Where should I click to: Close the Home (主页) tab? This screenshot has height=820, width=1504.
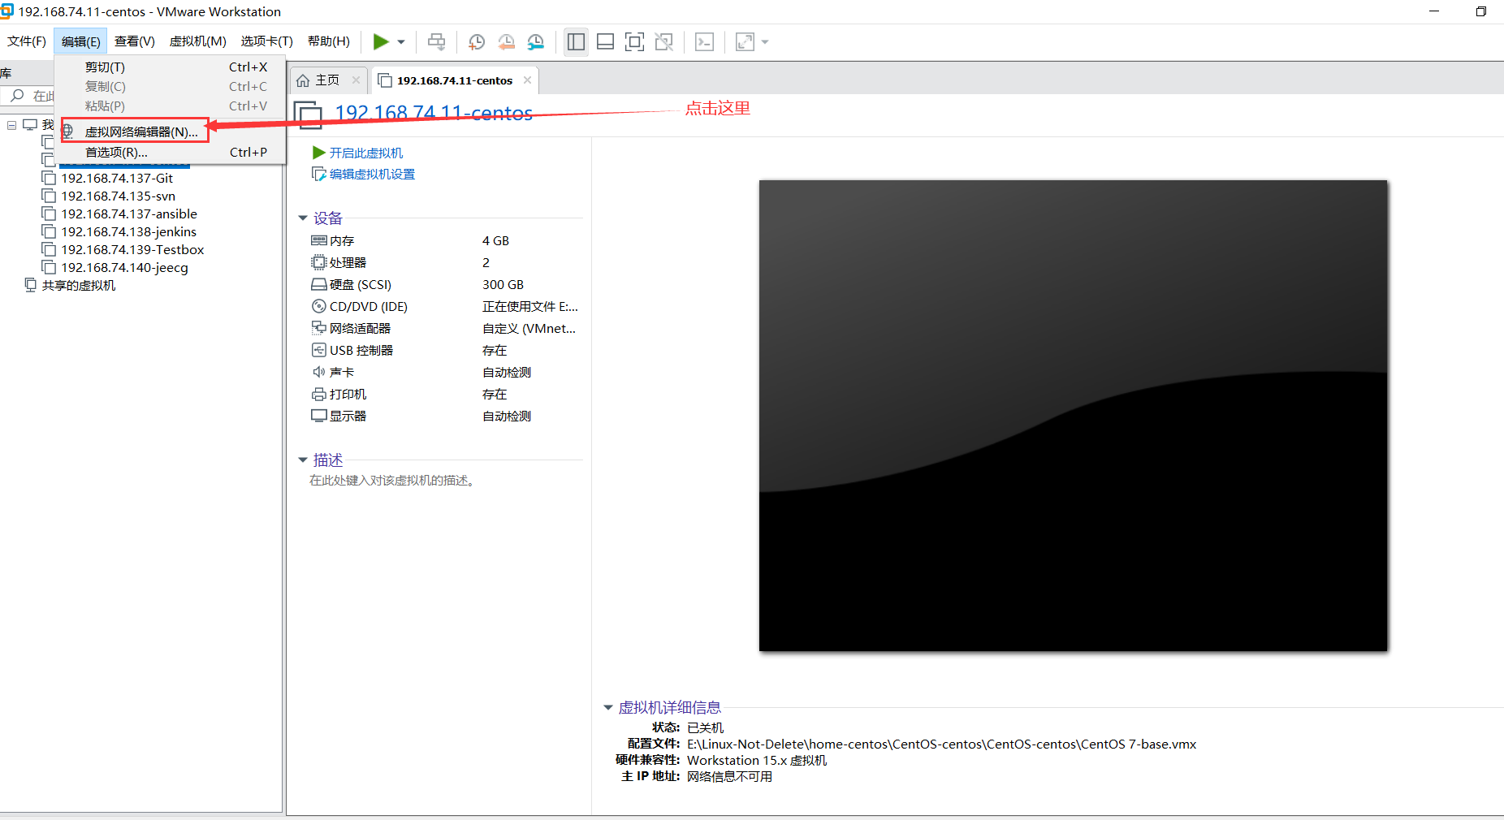[356, 80]
